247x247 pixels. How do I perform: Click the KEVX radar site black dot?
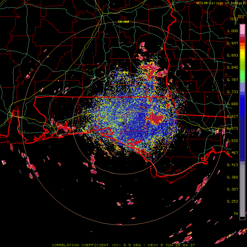pos(123,123)
